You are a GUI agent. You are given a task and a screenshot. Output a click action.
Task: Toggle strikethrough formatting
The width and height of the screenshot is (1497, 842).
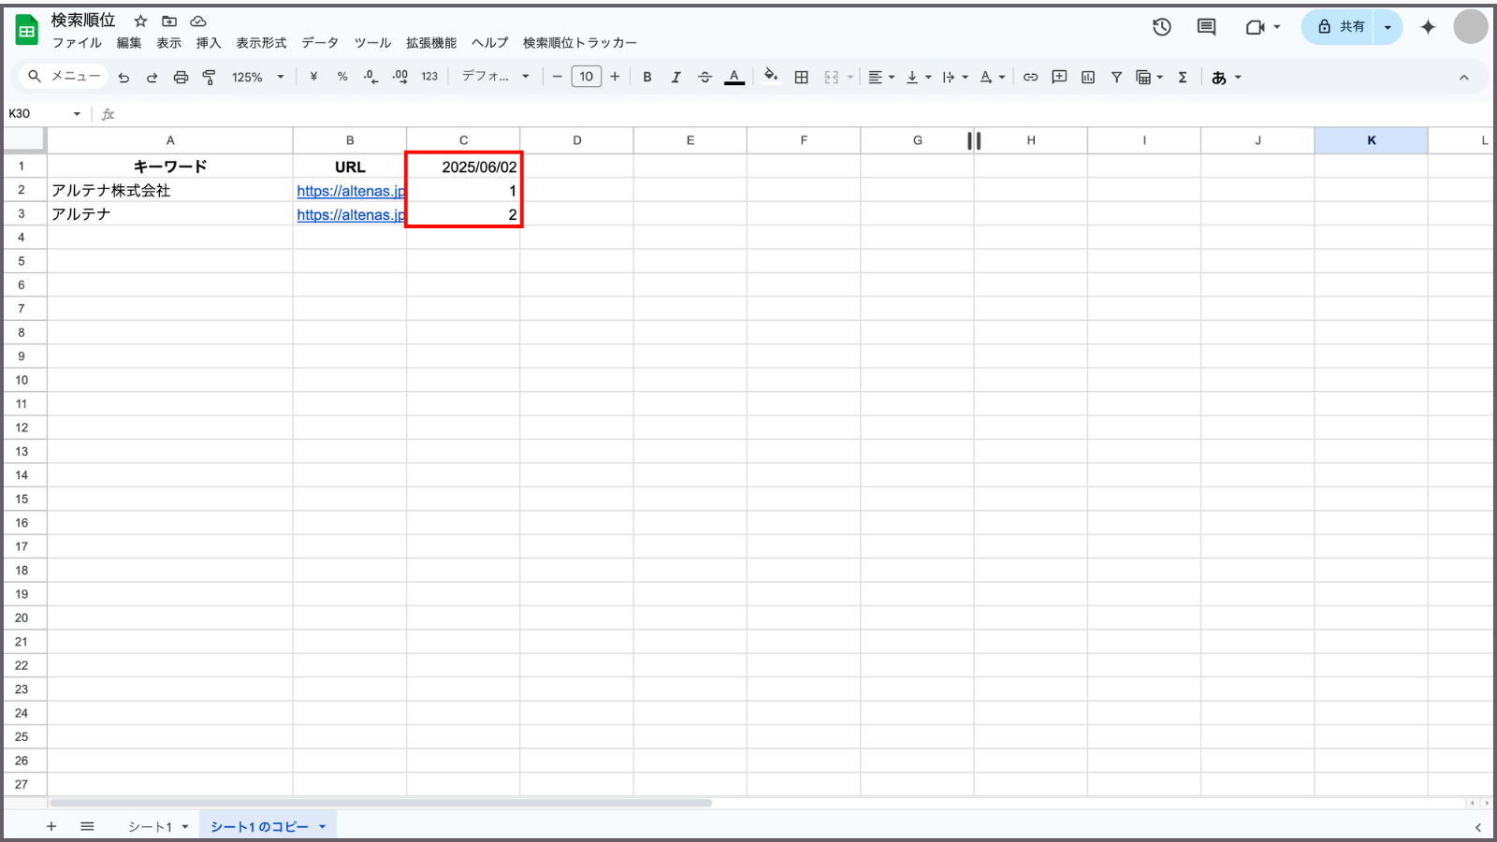pos(705,77)
